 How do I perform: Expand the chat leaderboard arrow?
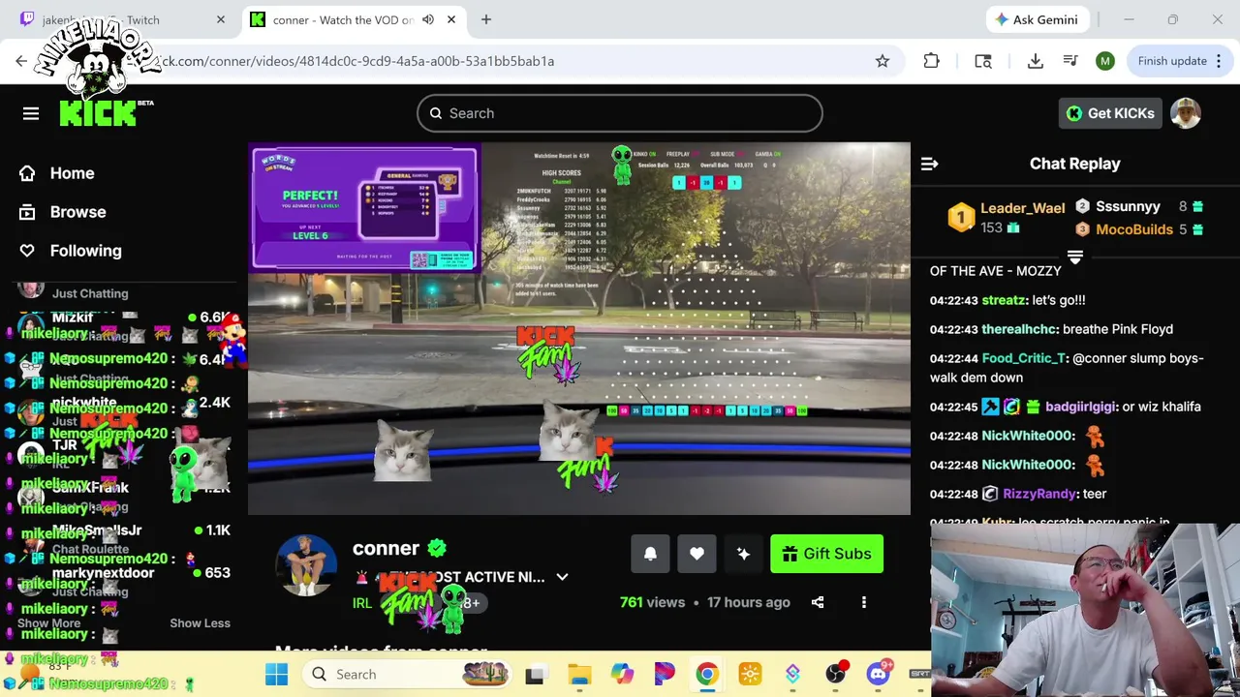[1074, 257]
